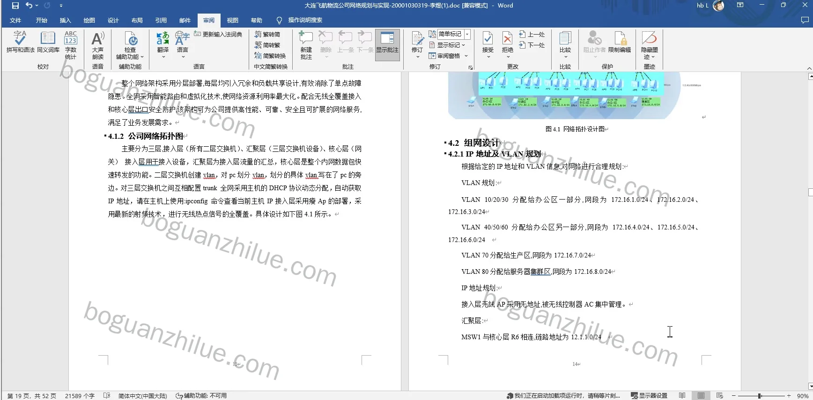This screenshot has height=400, width=813.
Task: Switch to the Insert (插入) tab
Action: (x=66, y=20)
